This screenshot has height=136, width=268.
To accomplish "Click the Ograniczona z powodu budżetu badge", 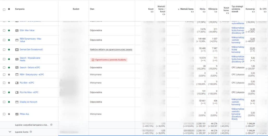I will 109,60.
